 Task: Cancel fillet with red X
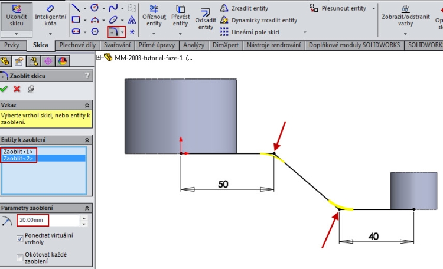point(17,89)
